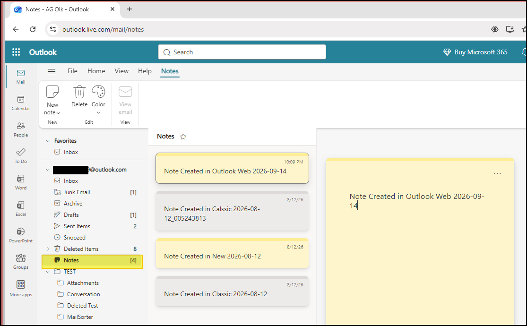Open Groups in the left app rail
Viewport: 527px width, 326px height.
coord(21,262)
